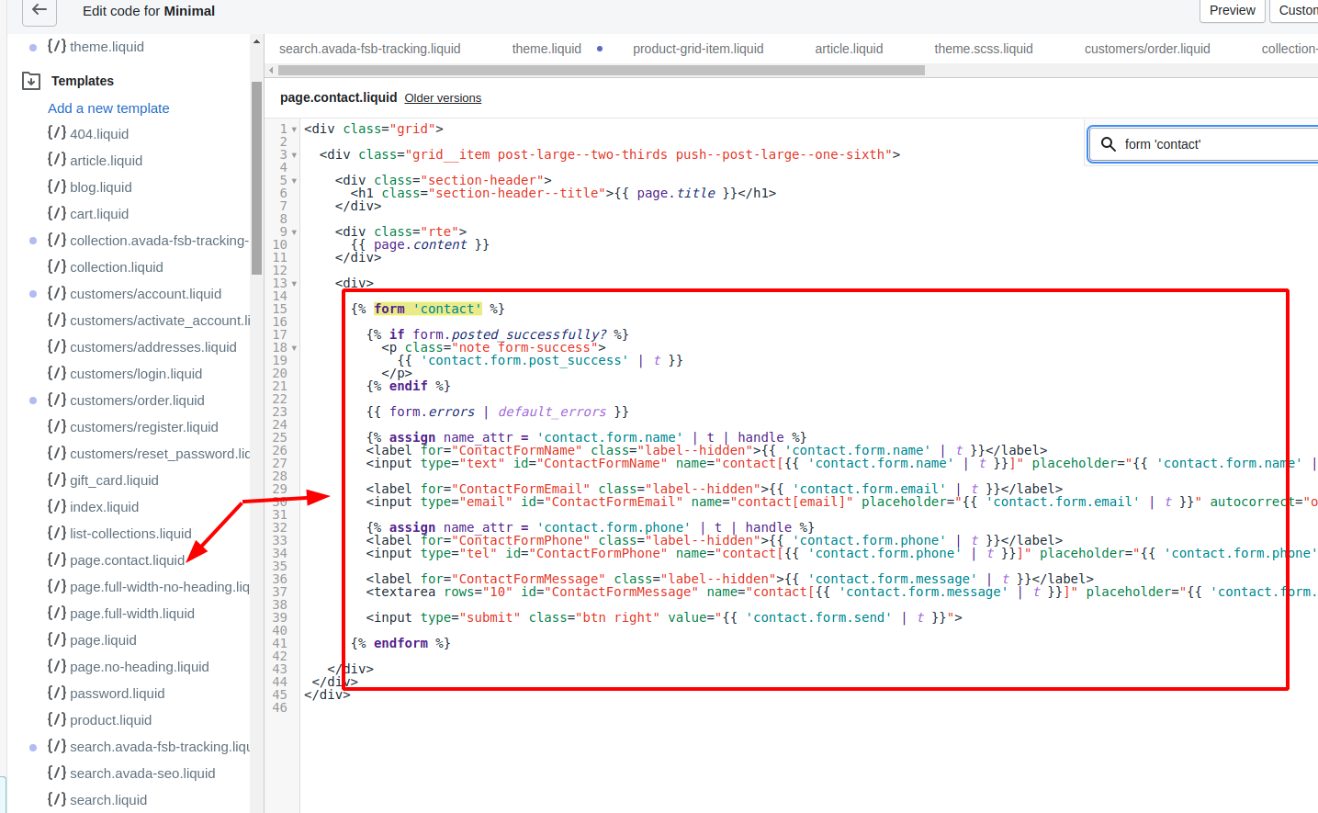Click the Templates folder download icon
This screenshot has height=813, width=1318.
coord(31,81)
